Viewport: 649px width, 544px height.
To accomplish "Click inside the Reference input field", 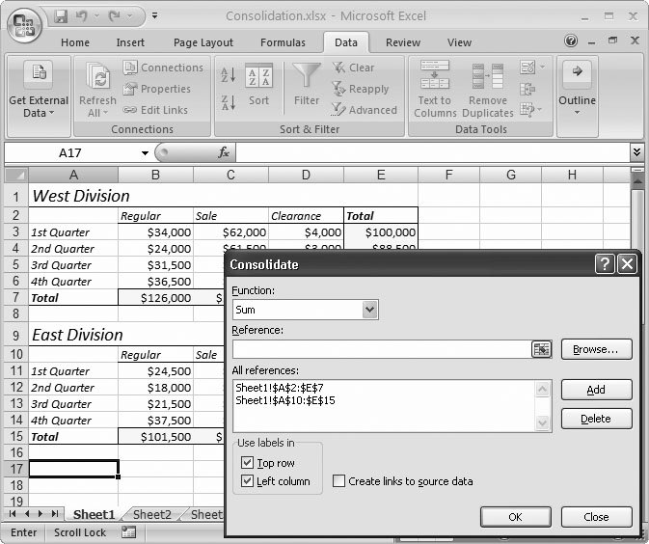I will pyautogui.click(x=381, y=349).
